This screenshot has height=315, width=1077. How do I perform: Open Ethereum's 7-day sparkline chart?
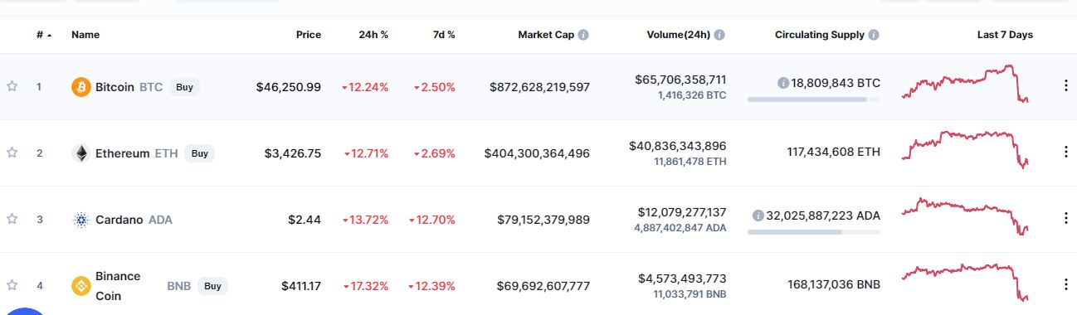[x=967, y=149]
